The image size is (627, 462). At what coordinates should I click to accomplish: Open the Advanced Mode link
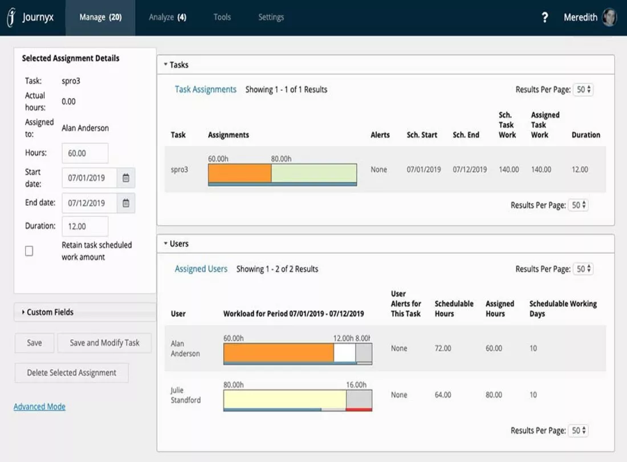point(39,407)
